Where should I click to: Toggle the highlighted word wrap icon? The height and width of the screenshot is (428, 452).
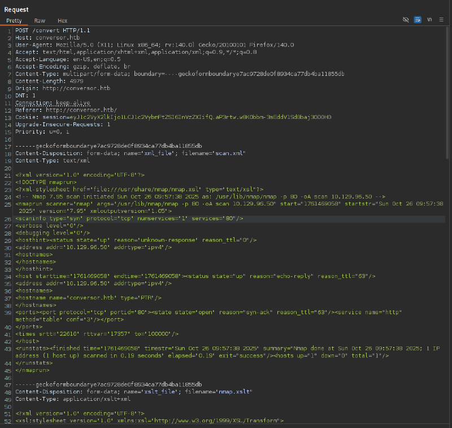click(x=418, y=20)
